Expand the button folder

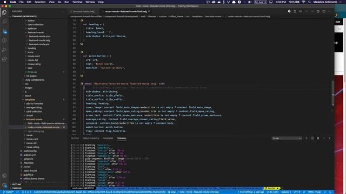31,20
